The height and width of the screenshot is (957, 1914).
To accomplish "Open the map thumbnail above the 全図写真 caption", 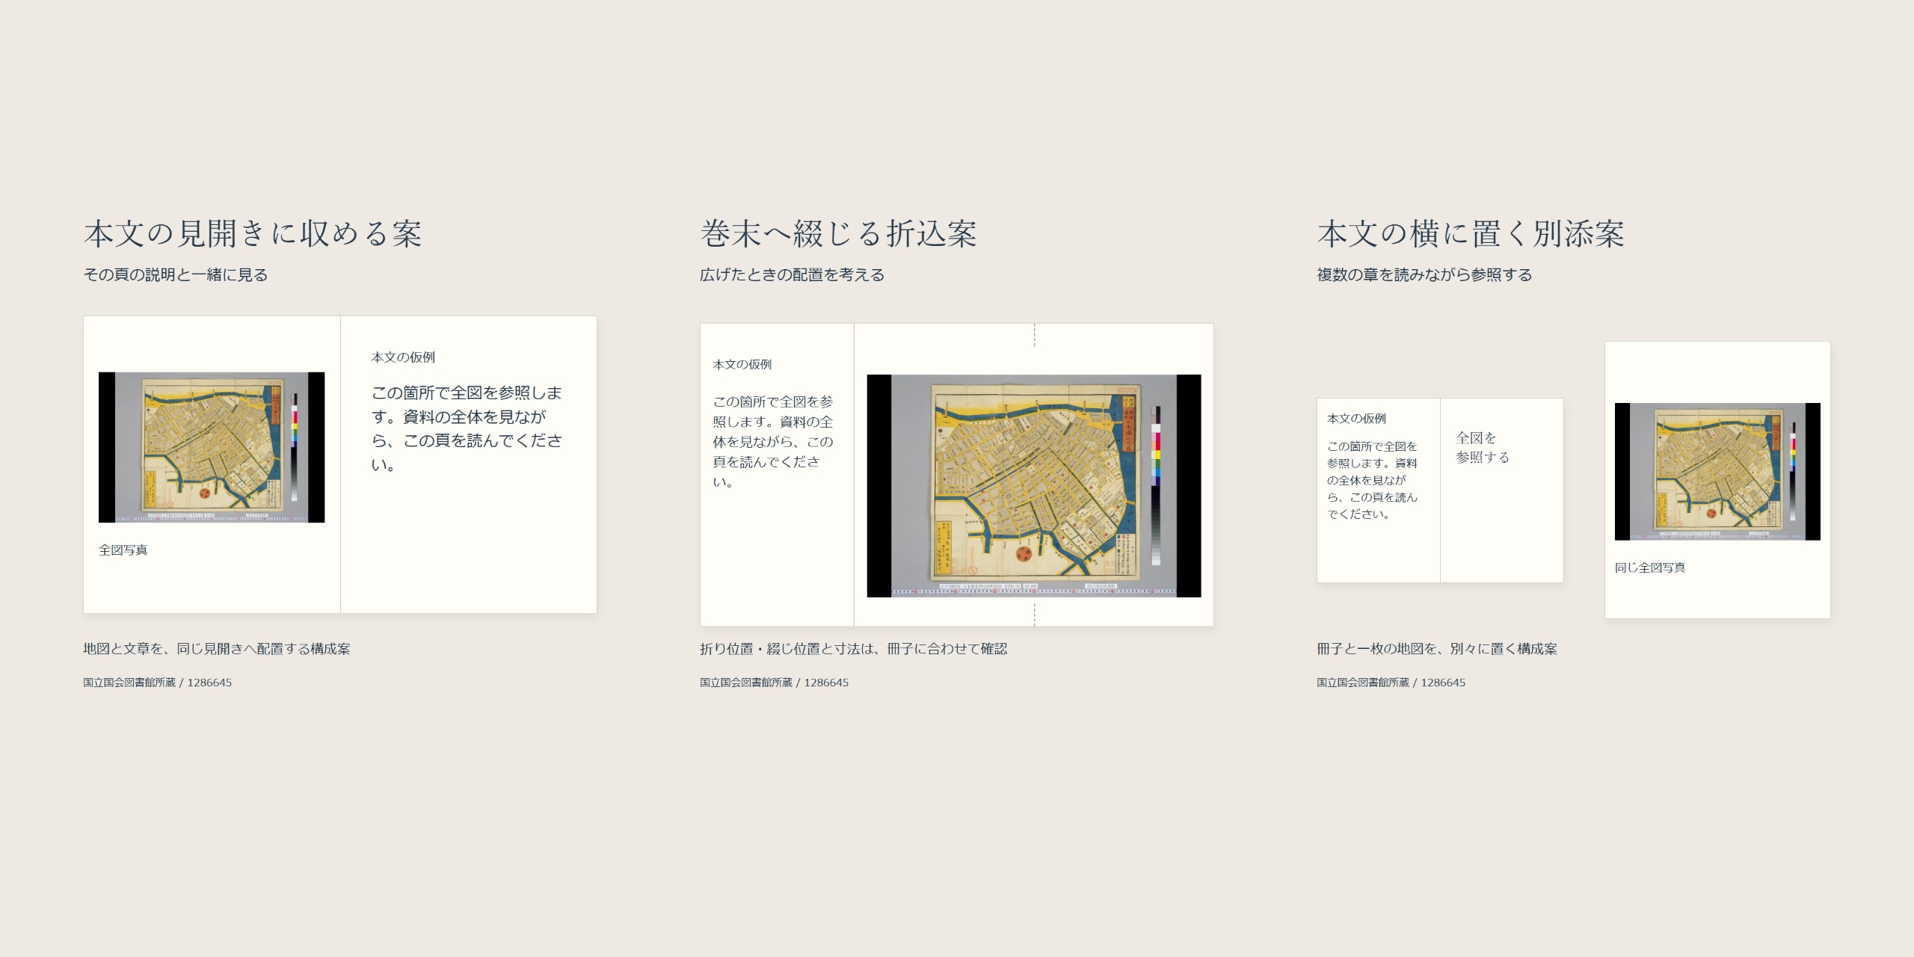I will pos(212,447).
